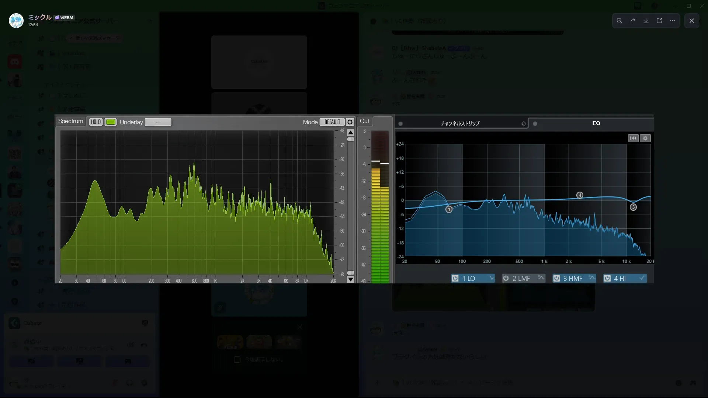The height and width of the screenshot is (398, 708).
Task: Download the image with the download icon
Action: 646,21
